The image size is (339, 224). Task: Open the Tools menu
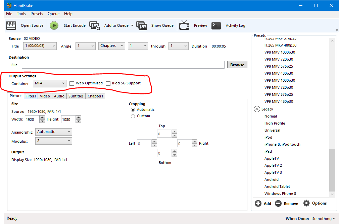pos(21,14)
